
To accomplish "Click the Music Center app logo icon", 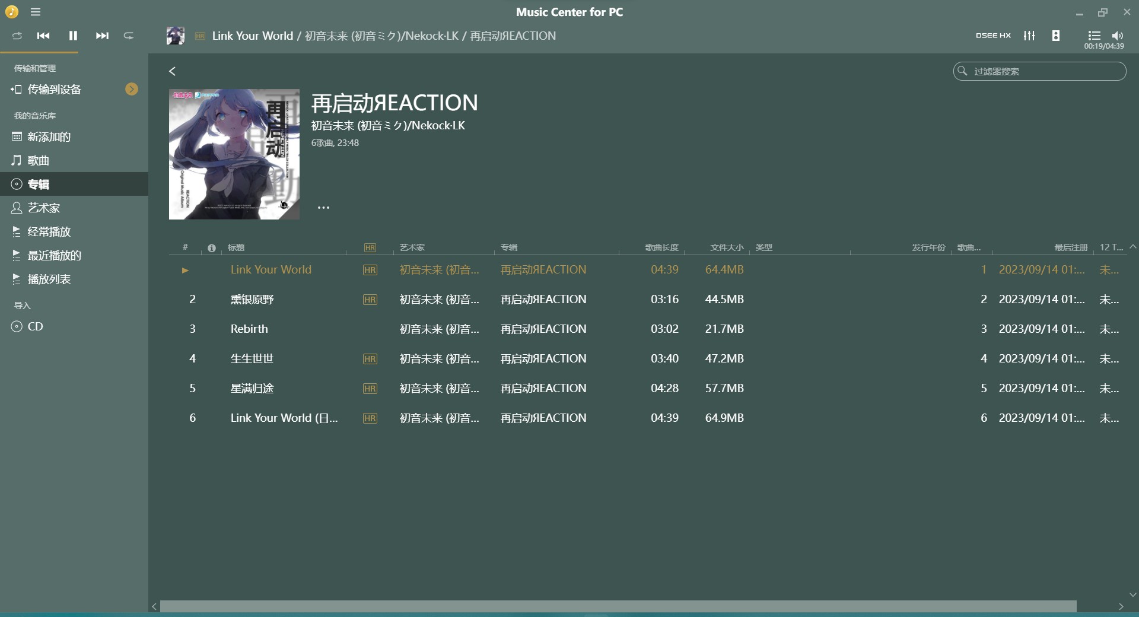I will tap(12, 12).
